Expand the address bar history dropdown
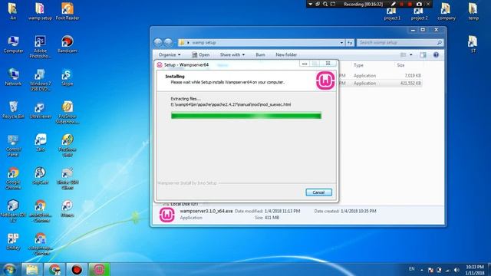Image resolution: width=491 pixels, height=276 pixels. tap(341, 43)
